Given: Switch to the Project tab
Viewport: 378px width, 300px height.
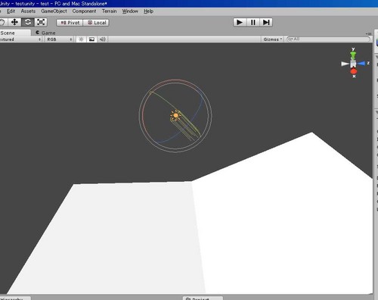Looking at the screenshot, I should coord(203,298).
